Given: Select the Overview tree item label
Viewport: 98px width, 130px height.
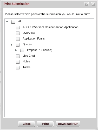Looking at the screenshot, I should 29,33.
